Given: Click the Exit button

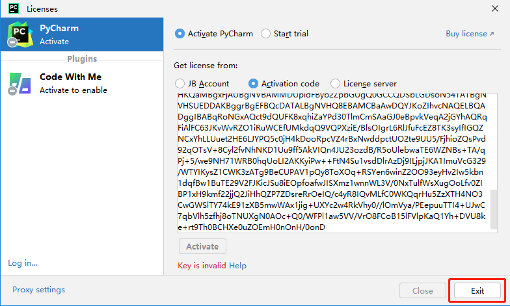Looking at the screenshot, I should pos(477,291).
